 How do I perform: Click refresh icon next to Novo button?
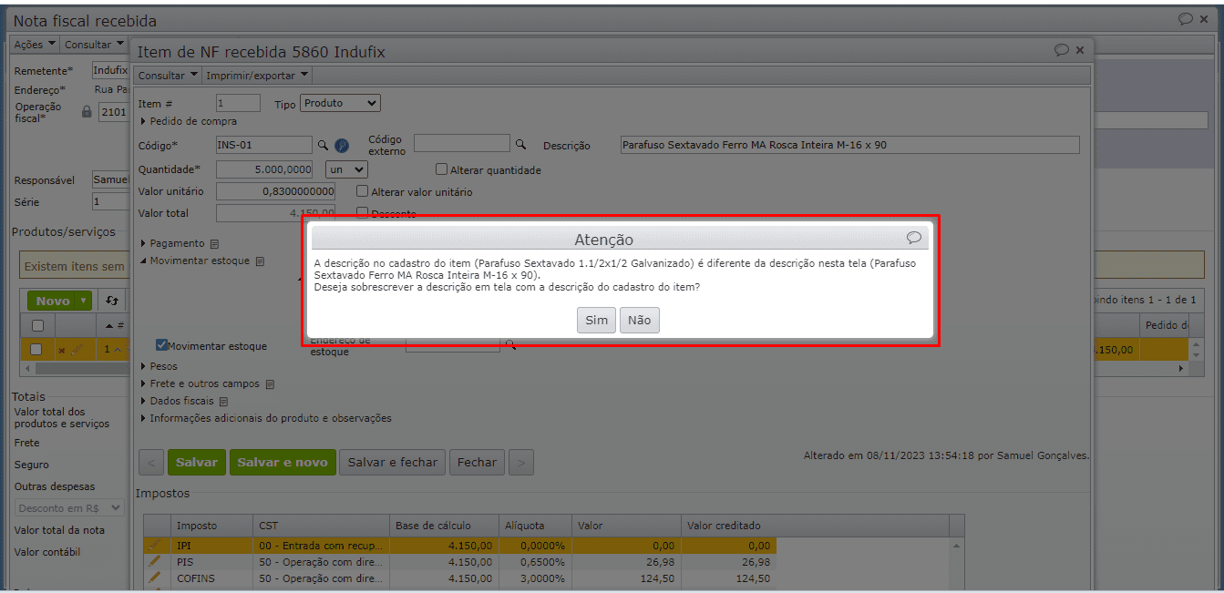pyautogui.click(x=112, y=301)
